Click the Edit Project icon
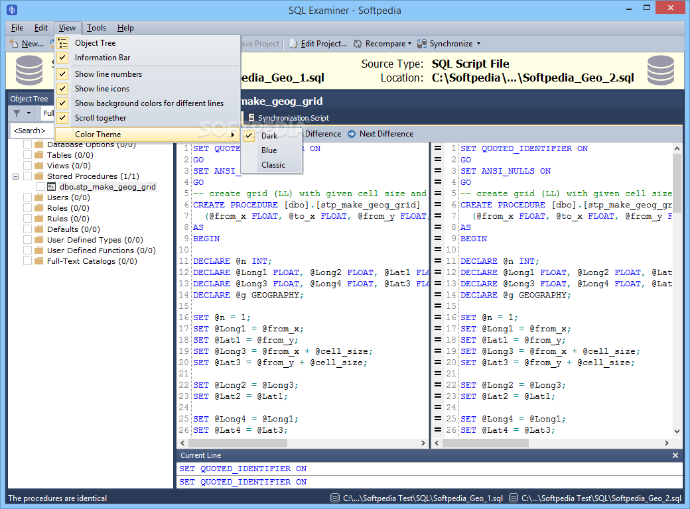The height and width of the screenshot is (509, 690). pyautogui.click(x=294, y=44)
